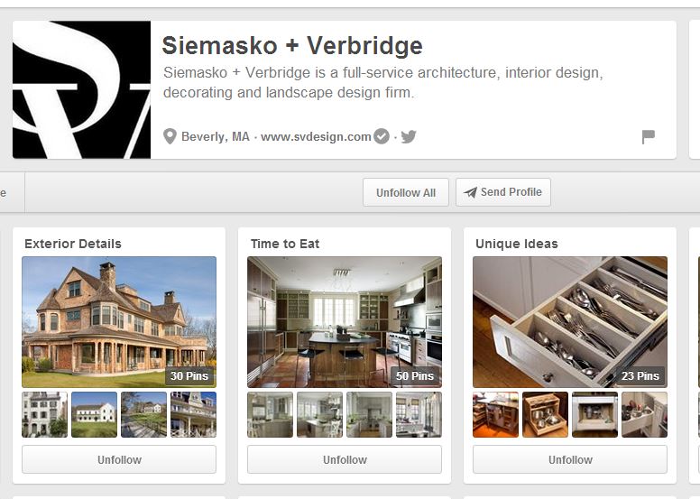The width and height of the screenshot is (700, 499).
Task: Open the www.svdesign.com website link
Action: pyautogui.click(x=316, y=136)
